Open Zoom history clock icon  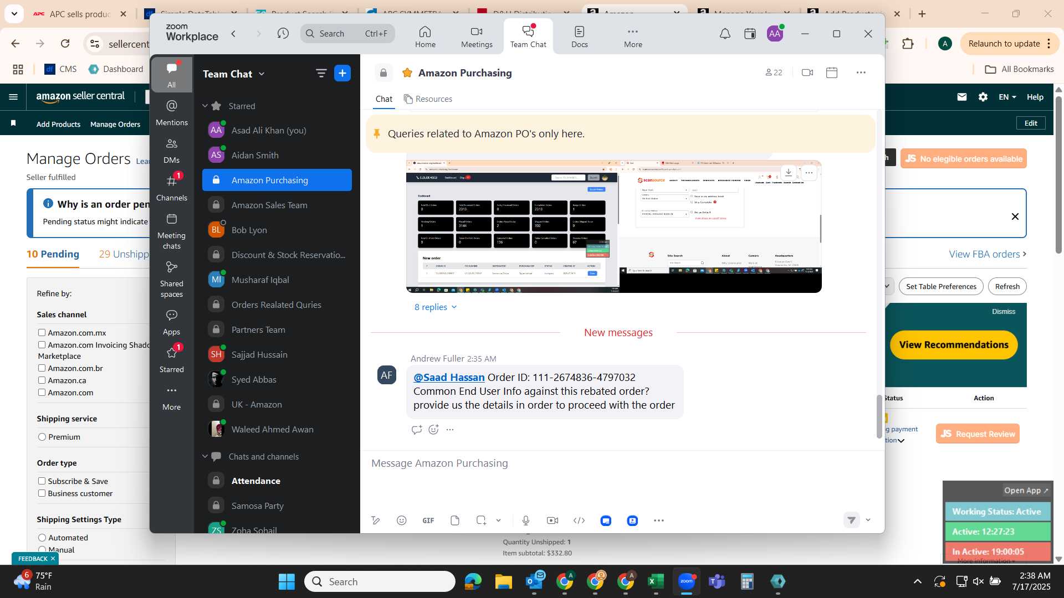pyautogui.click(x=283, y=34)
